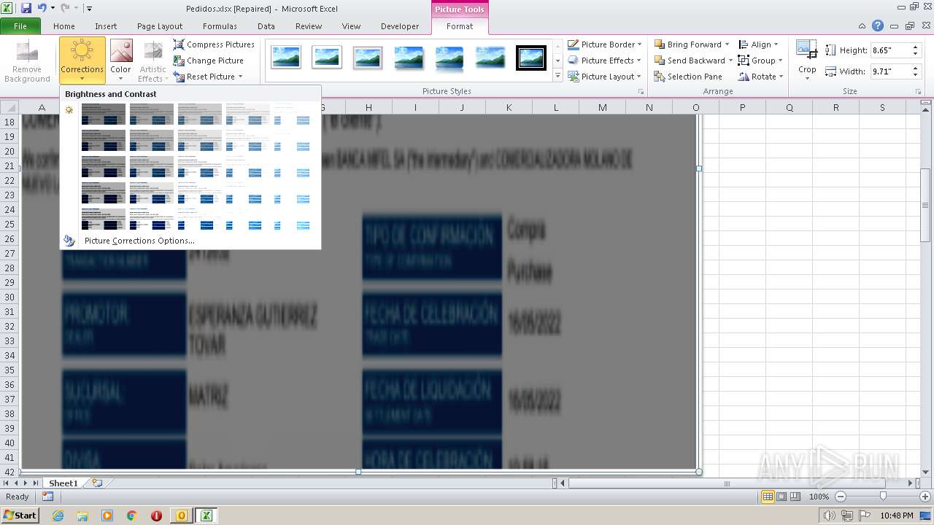Click the zoom slider handle
Viewport: 934px width, 525px height.
pyautogui.click(x=883, y=497)
